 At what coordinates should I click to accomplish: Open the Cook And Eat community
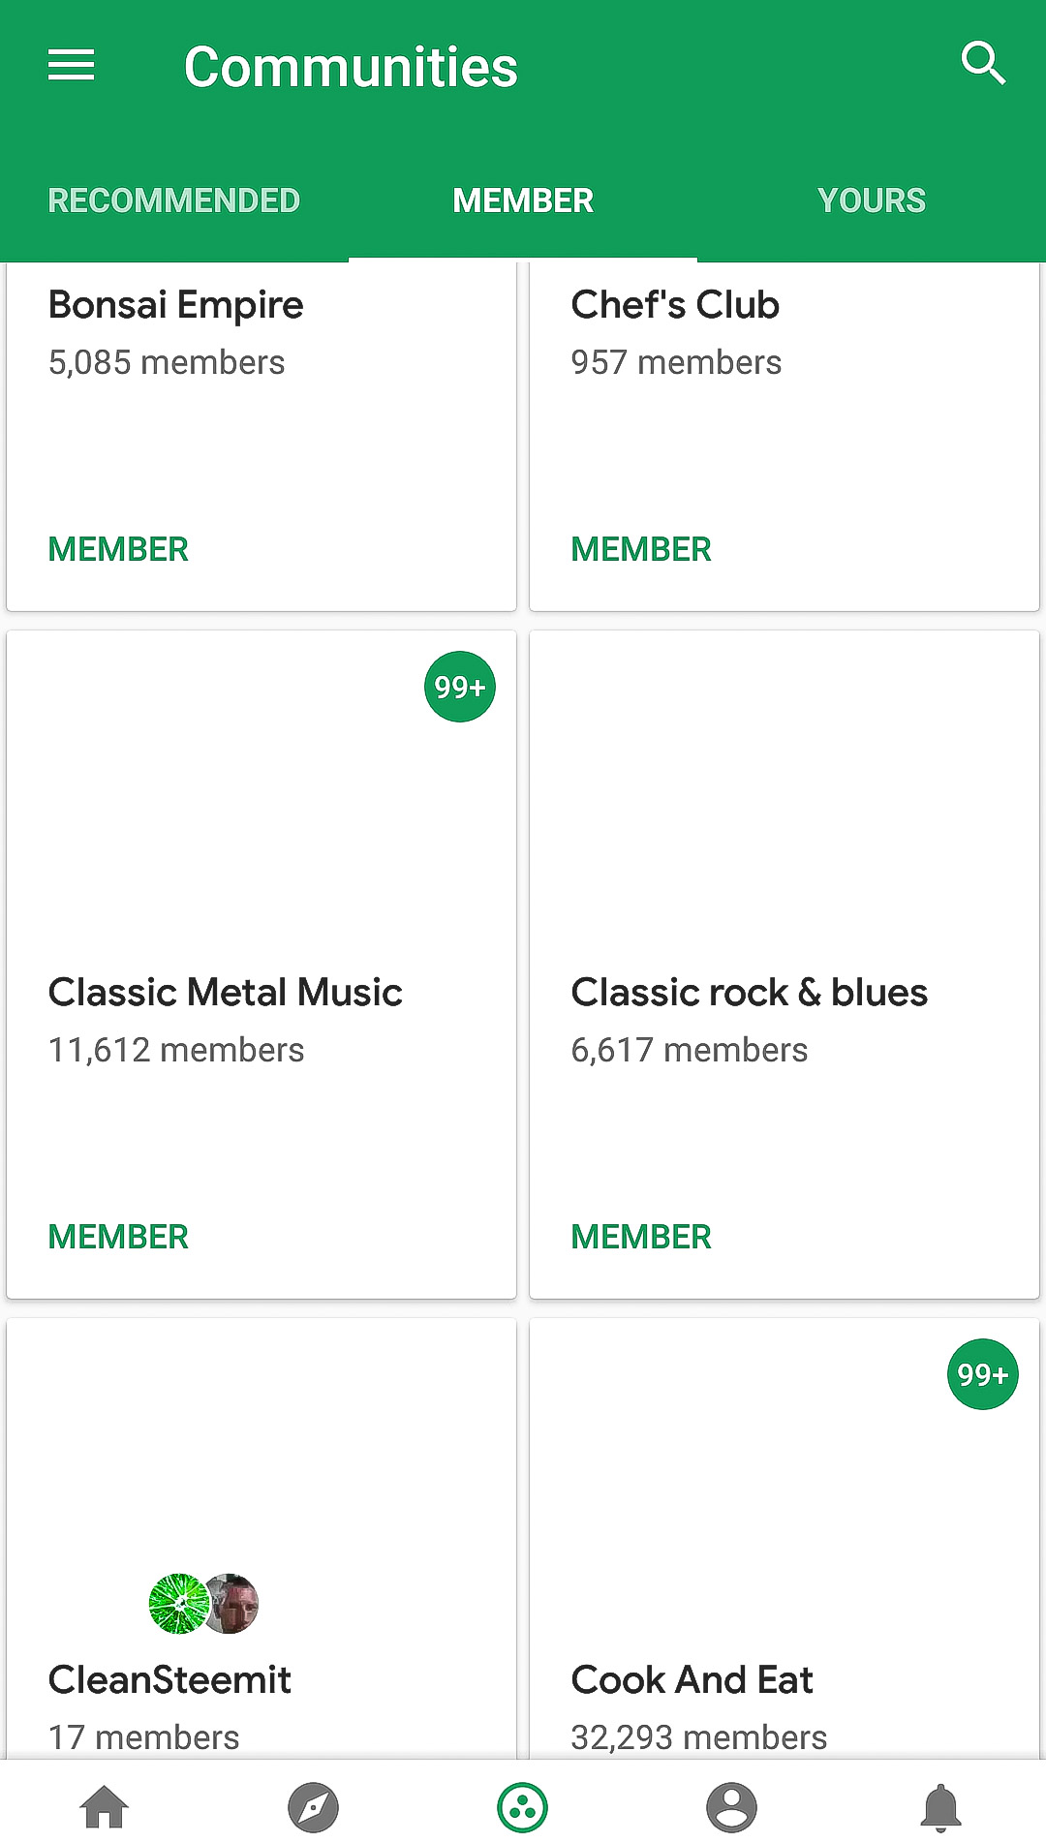[x=692, y=1680]
